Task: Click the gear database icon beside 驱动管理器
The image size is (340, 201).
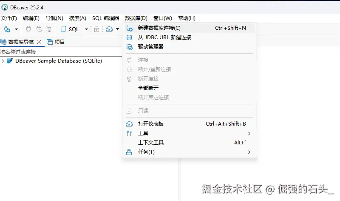Action: click(130, 47)
